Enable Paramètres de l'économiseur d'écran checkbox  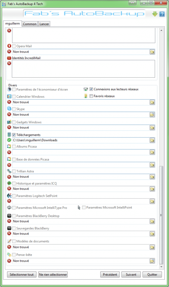point(14,90)
